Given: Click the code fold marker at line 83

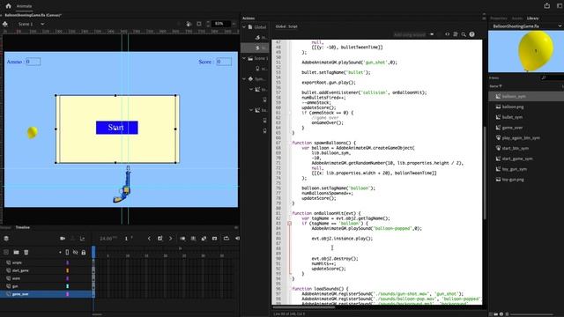Looking at the screenshot, I should click(289, 223).
